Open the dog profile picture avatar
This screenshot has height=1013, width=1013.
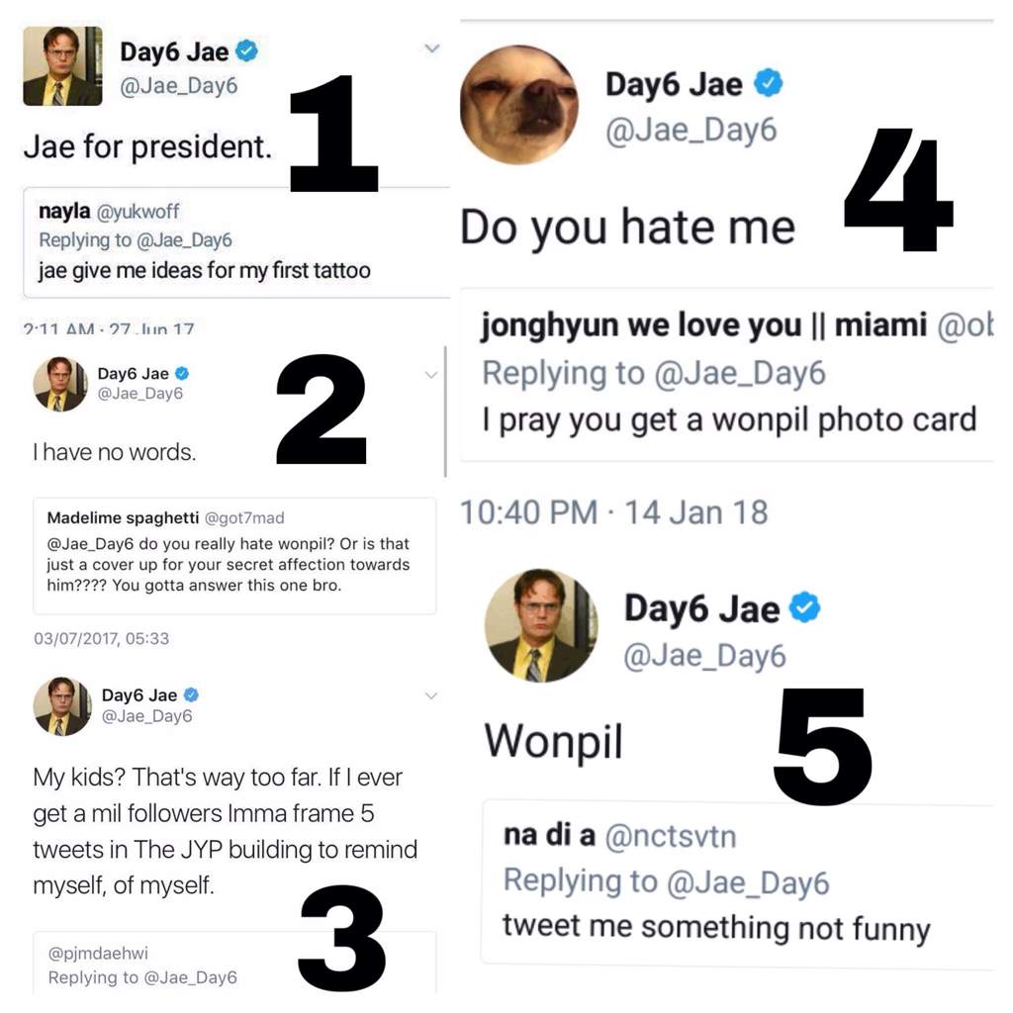[518, 105]
